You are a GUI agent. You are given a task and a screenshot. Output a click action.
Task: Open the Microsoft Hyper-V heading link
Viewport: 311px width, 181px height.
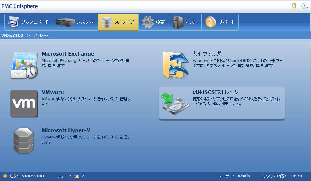coord(66,130)
